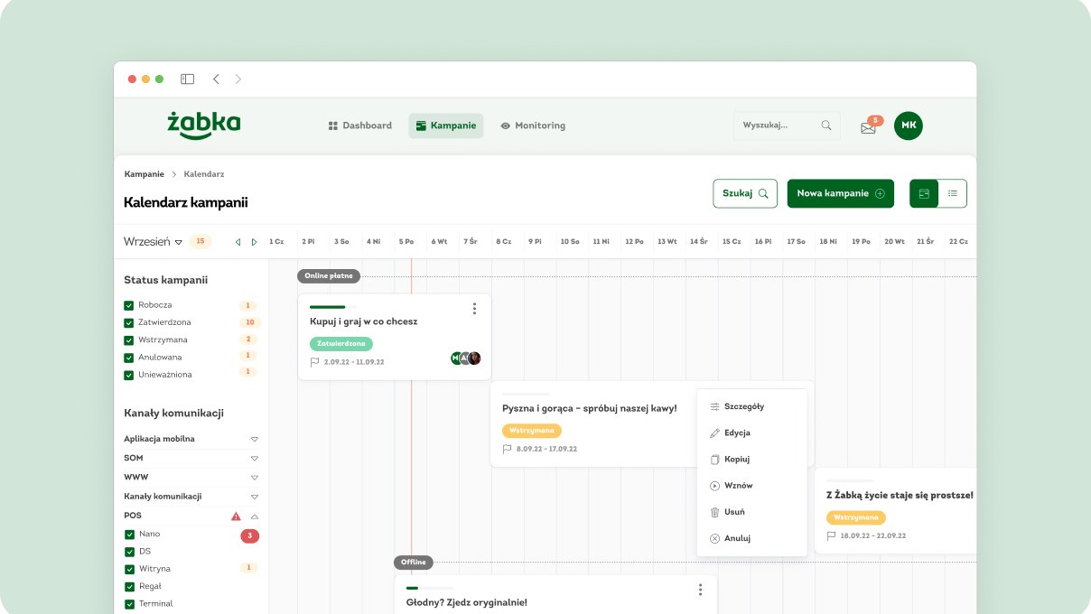Toggle the Nano POS checkbox
The image size is (1091, 614).
(x=129, y=535)
